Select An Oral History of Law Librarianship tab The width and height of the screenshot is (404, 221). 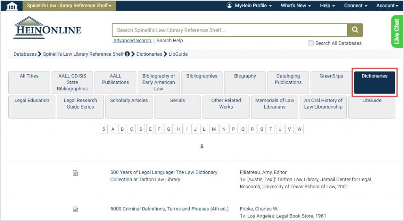[323, 107]
